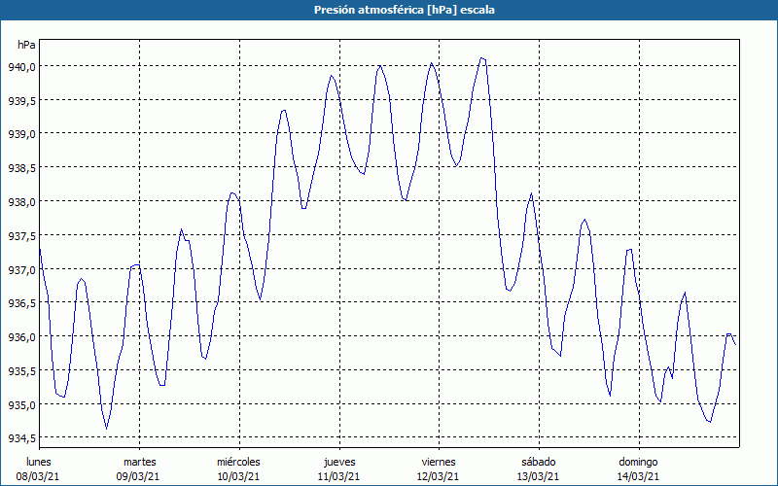Click the '939,5' axis value
This screenshot has width=778, height=486.
(21, 100)
